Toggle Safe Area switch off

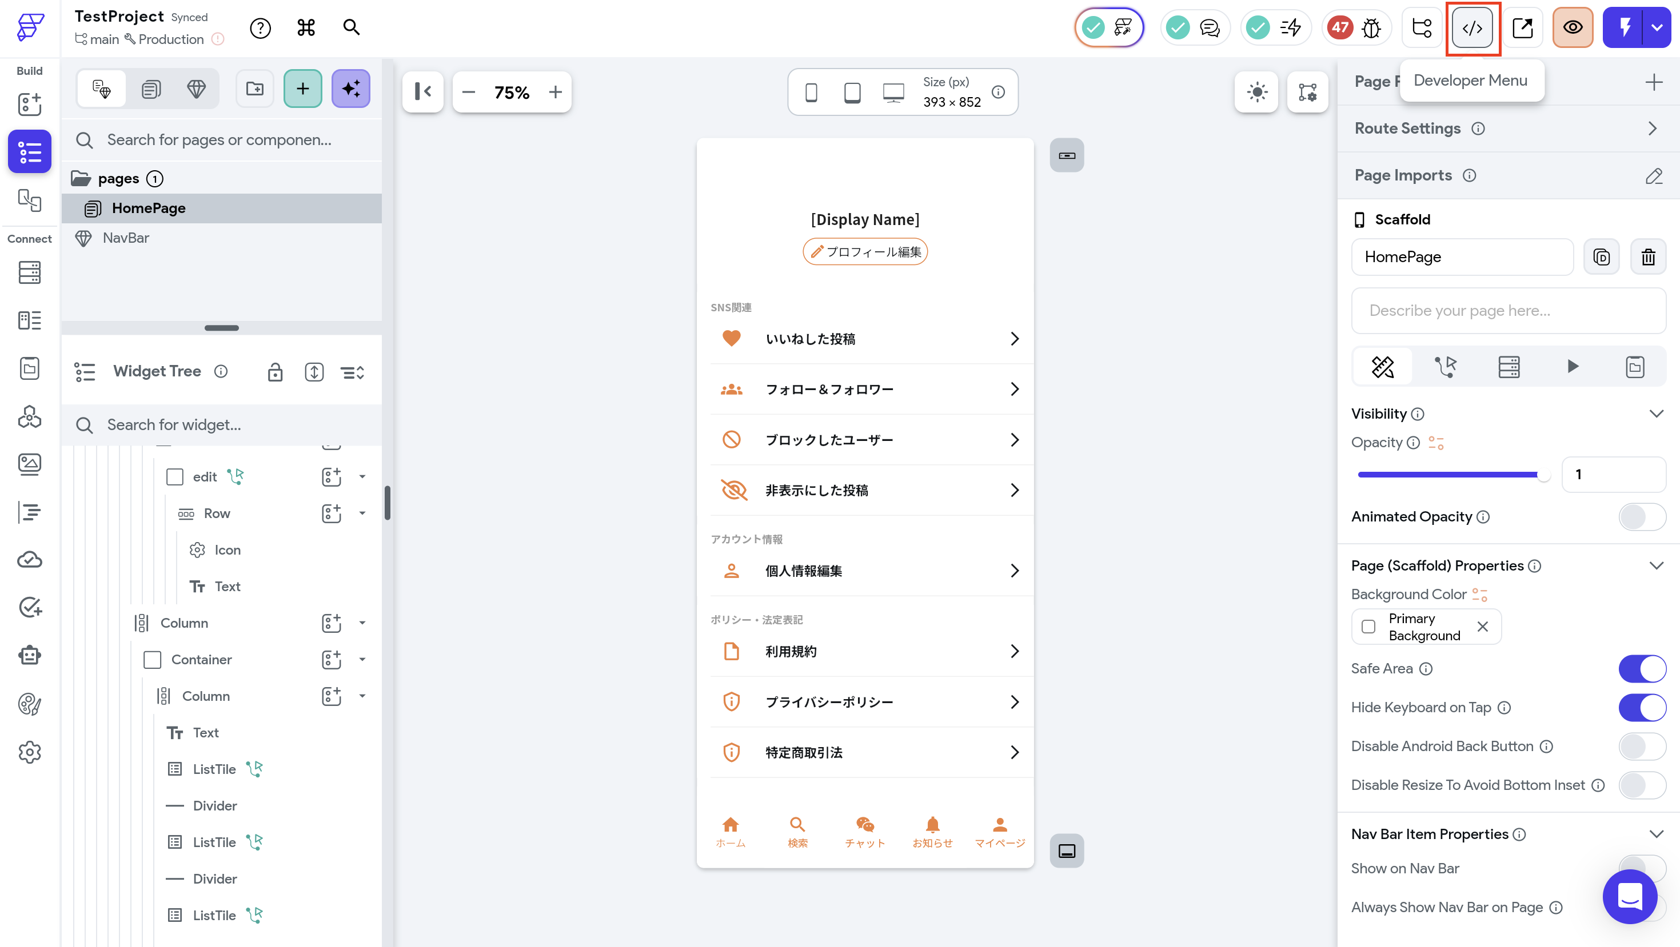1642,669
